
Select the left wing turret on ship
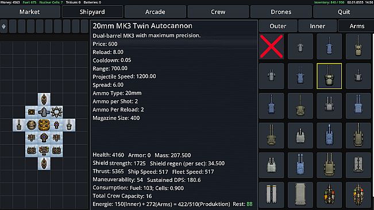pyautogui.click(x=19, y=125)
